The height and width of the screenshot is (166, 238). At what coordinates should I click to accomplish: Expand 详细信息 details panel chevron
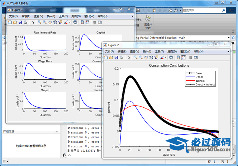pyautogui.click(x=57, y=131)
